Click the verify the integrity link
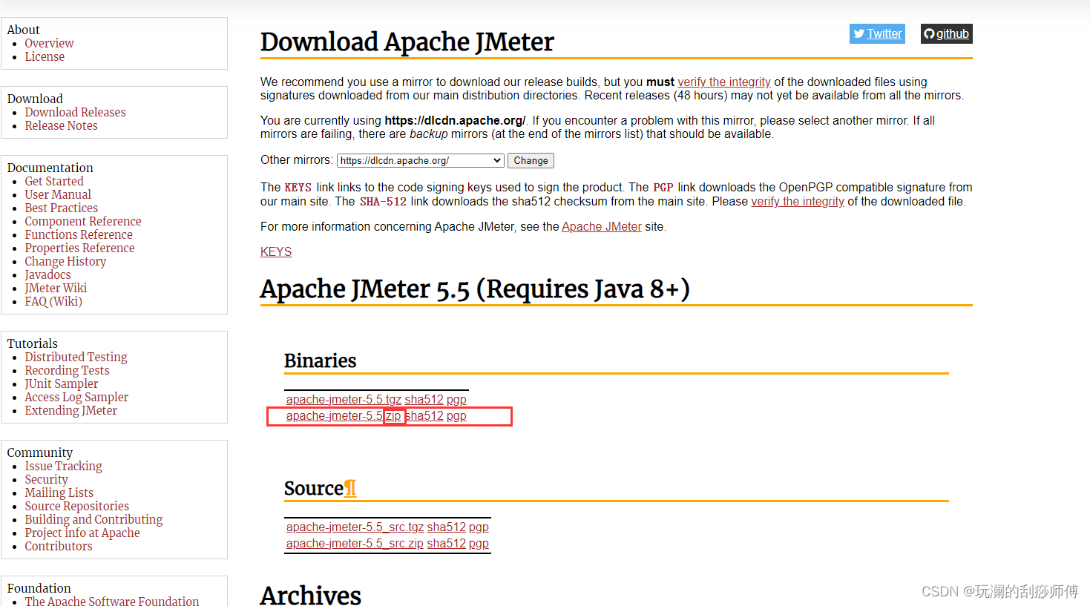Screen dimensions: 1090x606 click(x=723, y=82)
